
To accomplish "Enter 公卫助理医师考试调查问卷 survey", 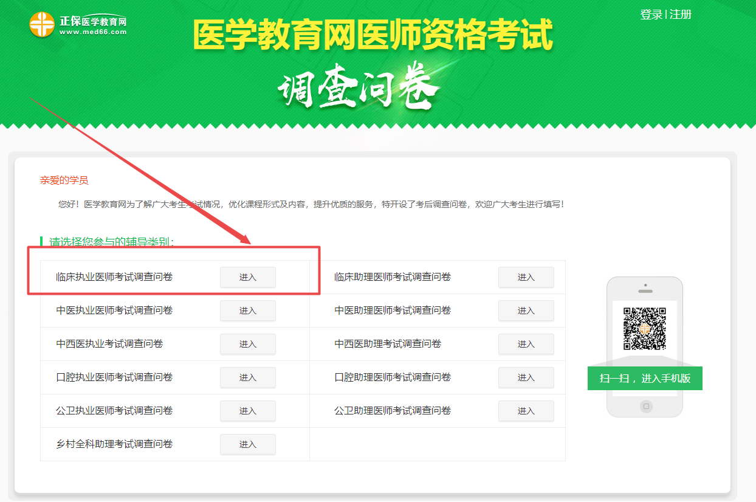I will [x=526, y=411].
